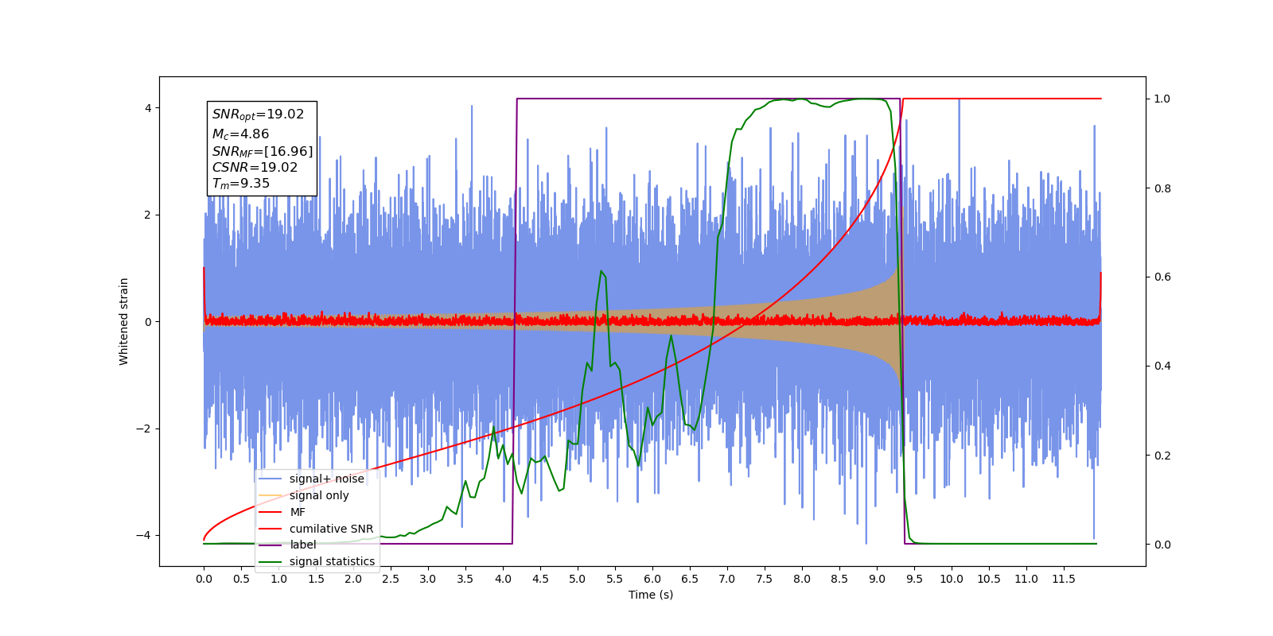Click the x-axis tick label 2.5
Screen dimensions: 1273x636
pyautogui.click(x=391, y=579)
